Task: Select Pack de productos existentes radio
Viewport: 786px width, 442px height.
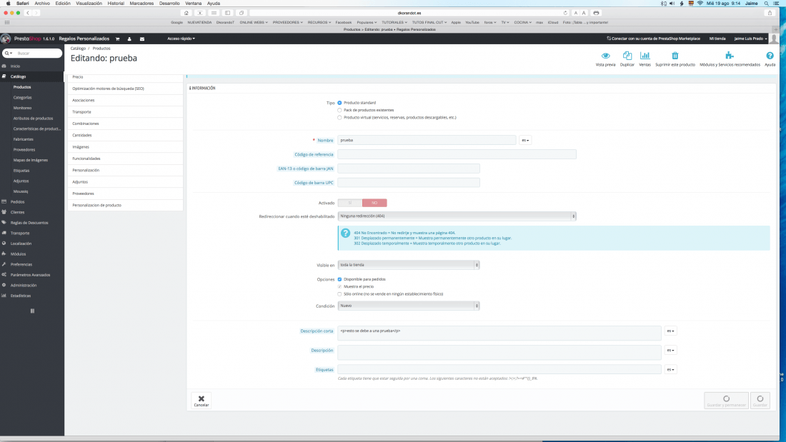Action: (x=339, y=110)
